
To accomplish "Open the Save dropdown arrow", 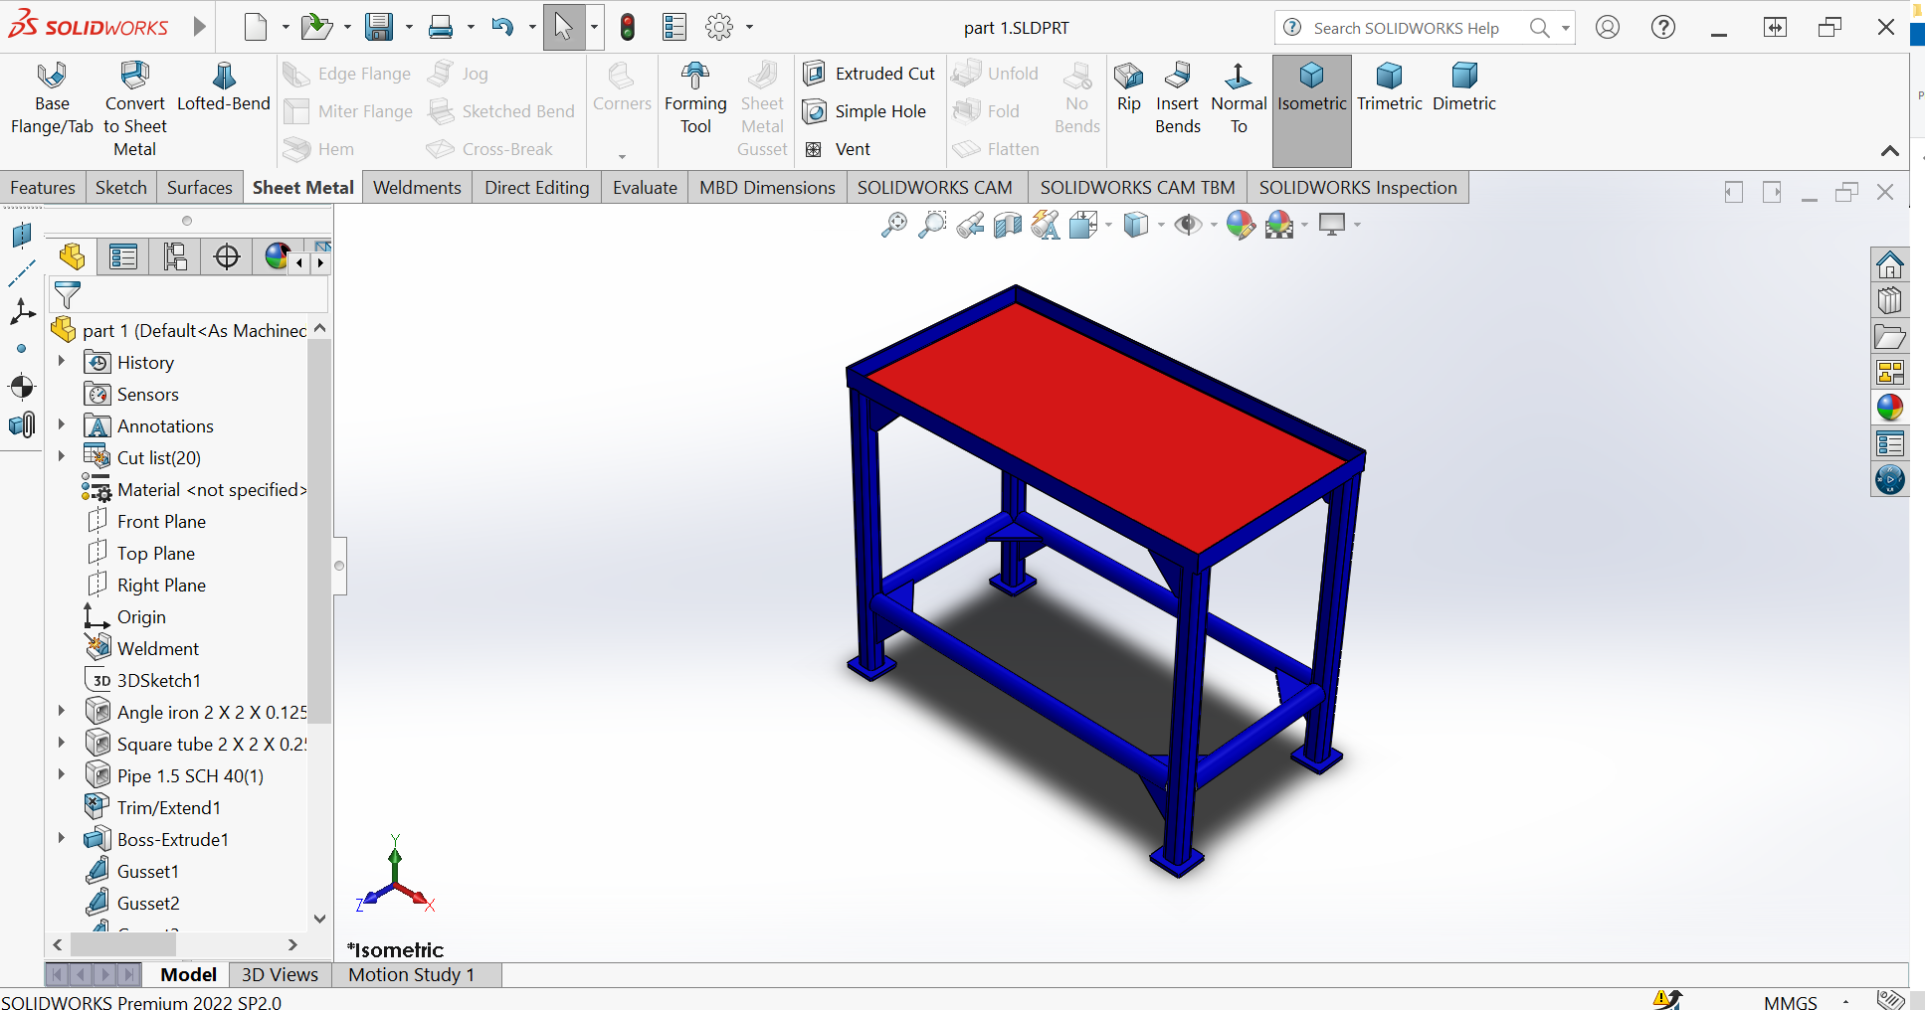I will pos(409,27).
